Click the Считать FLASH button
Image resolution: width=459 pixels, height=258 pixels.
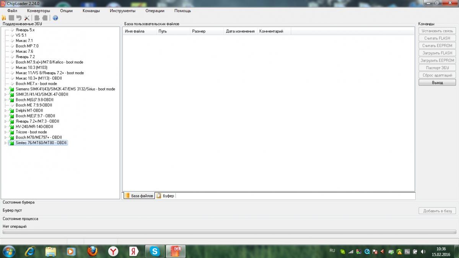437,38
